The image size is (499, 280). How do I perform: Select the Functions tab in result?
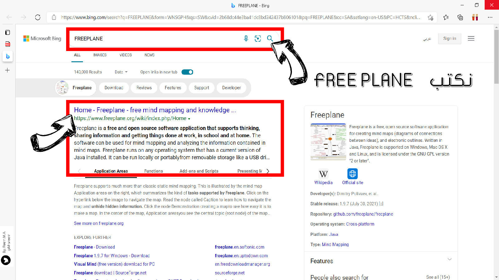[153, 171]
